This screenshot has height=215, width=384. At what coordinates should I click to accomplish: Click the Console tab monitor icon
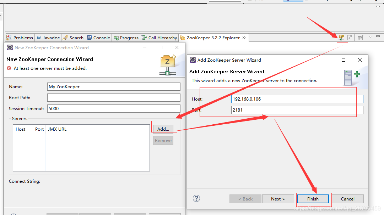pos(90,38)
